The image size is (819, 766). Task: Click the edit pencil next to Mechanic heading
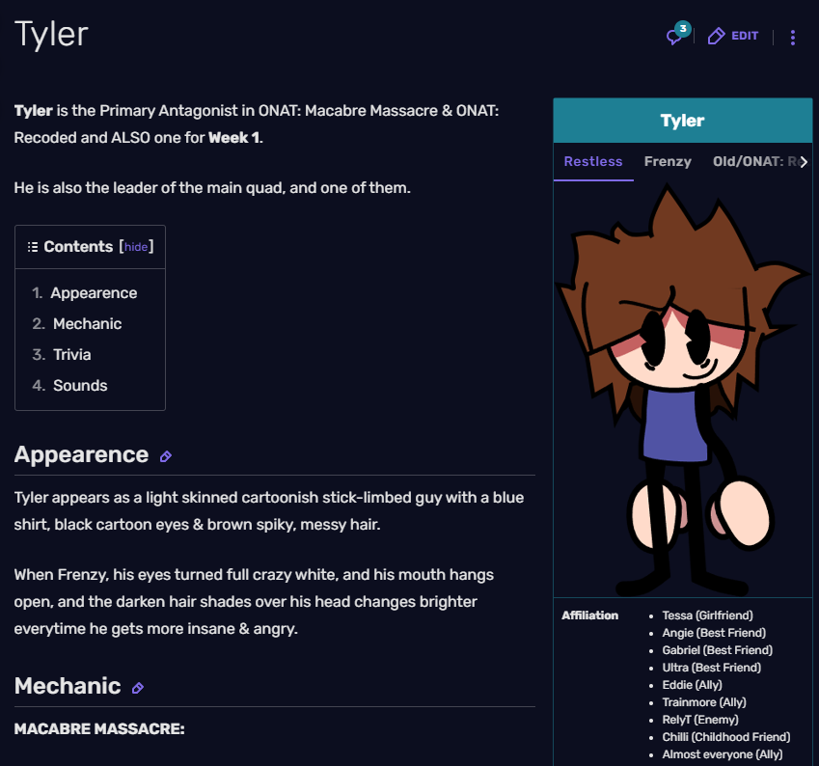coord(138,688)
